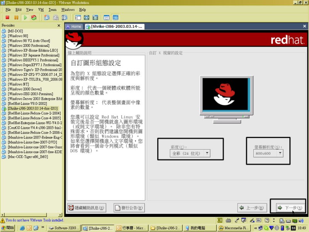Select [Shrike-i386-2003.03.14-disc-ISO] favorite
This screenshot has height=232, width=309.
click(33, 108)
